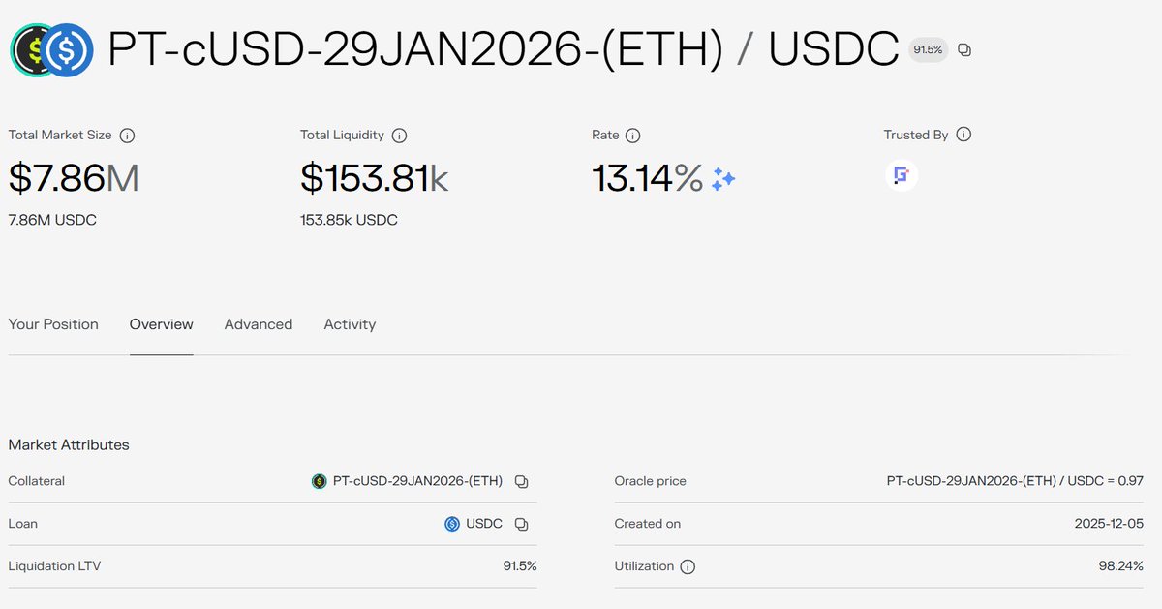The width and height of the screenshot is (1162, 609).
Task: Click the $153.81k total liquidity value
Action: (x=375, y=178)
